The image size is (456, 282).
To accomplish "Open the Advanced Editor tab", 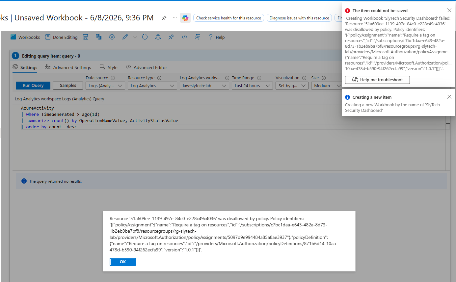I will coord(147,67).
